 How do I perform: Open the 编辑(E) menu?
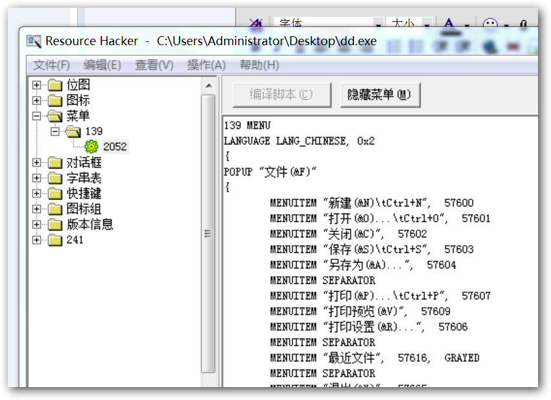102,65
